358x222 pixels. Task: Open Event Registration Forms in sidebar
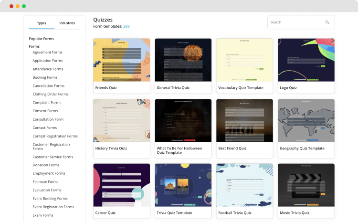tap(53, 207)
